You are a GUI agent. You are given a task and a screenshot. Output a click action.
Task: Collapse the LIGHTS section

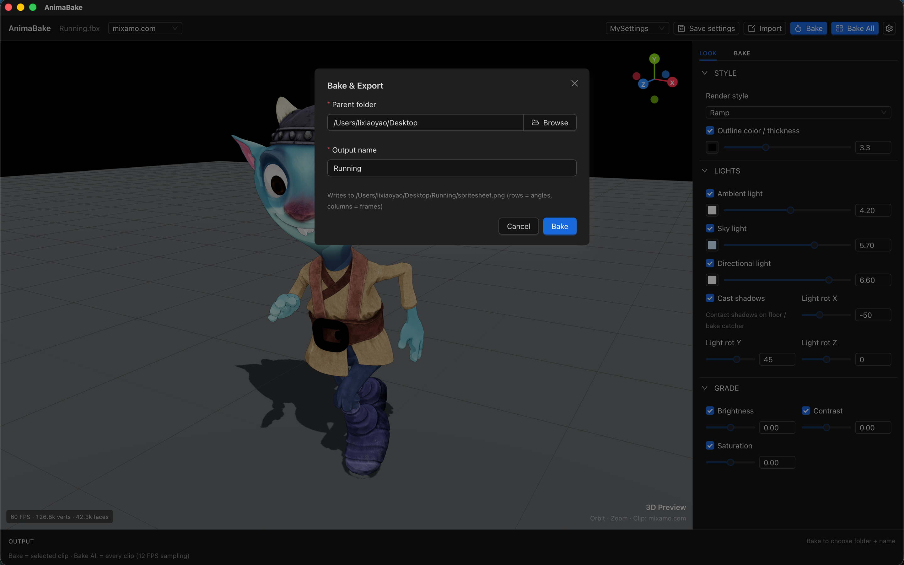point(705,171)
